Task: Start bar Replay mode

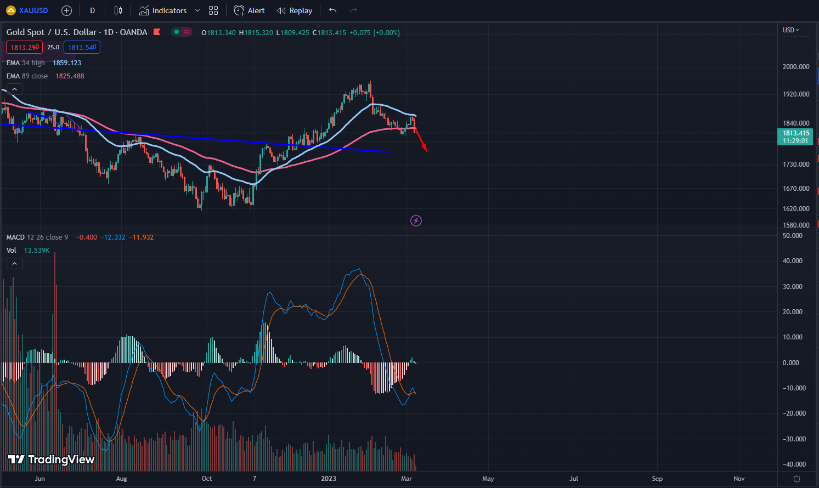Action: click(295, 10)
